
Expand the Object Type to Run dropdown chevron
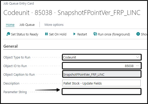138,57
